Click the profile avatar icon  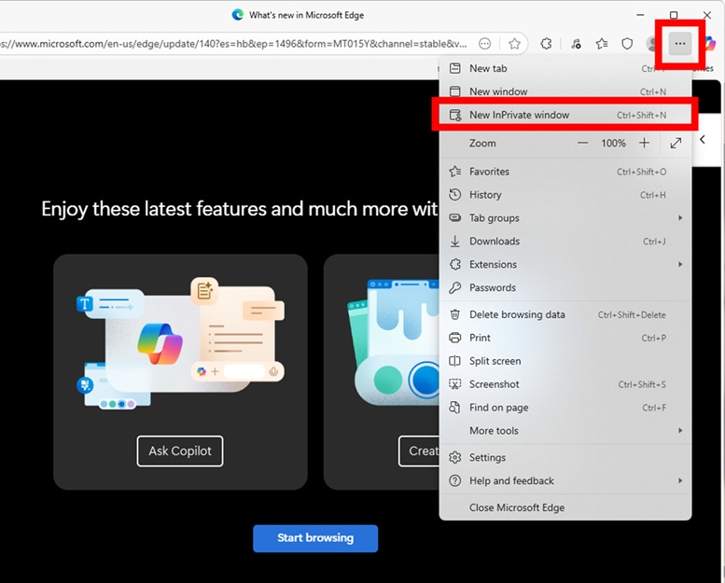coord(654,44)
